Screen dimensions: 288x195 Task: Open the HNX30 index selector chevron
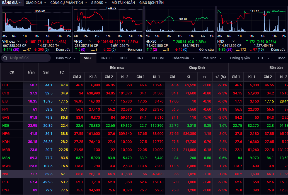(x=161, y=41)
